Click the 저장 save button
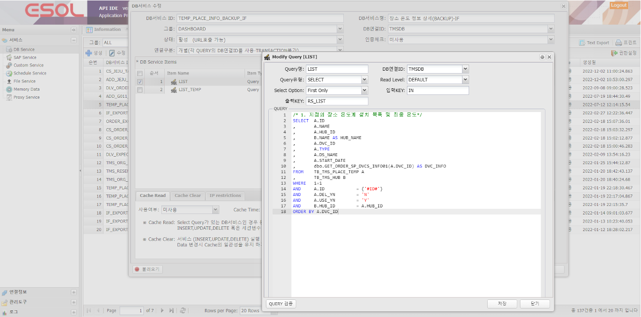The width and height of the screenshot is (641, 317). [502, 304]
